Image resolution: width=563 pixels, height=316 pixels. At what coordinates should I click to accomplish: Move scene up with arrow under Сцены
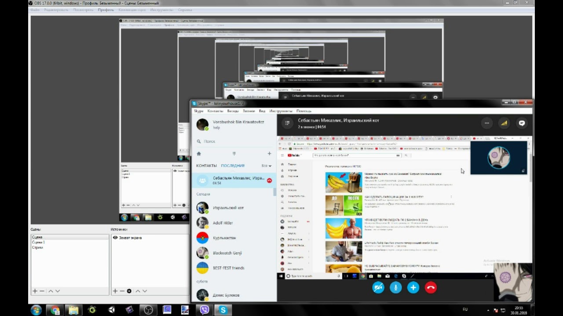tap(51, 291)
